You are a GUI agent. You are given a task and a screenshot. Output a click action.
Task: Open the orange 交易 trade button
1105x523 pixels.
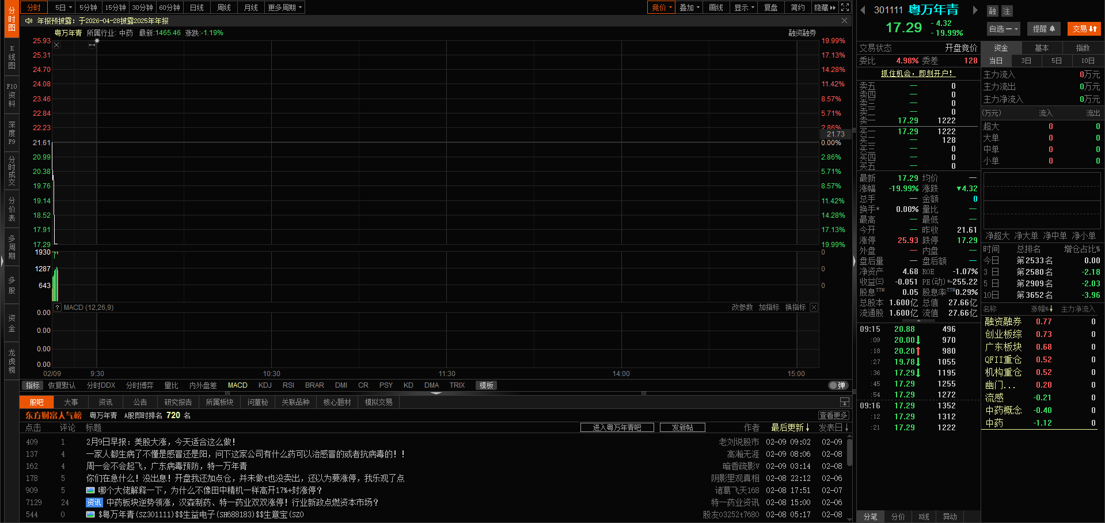coord(1084,29)
